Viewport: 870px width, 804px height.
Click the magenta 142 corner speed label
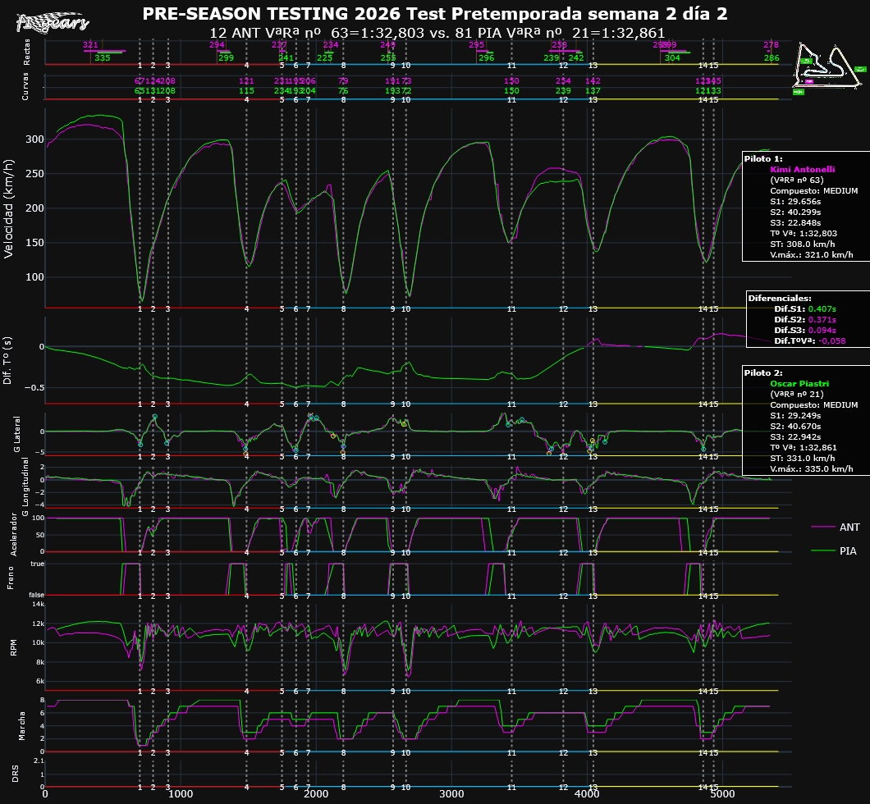point(593,81)
